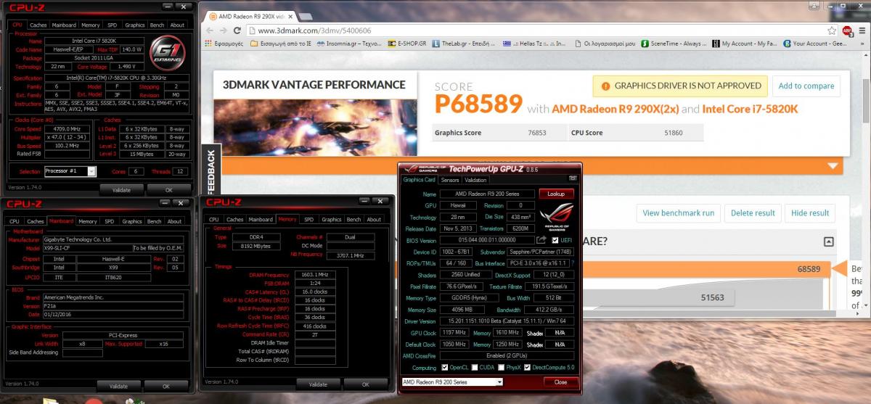The height and width of the screenshot is (404, 871).
Task: Click the Close button in GPU-Z
Action: (560, 382)
